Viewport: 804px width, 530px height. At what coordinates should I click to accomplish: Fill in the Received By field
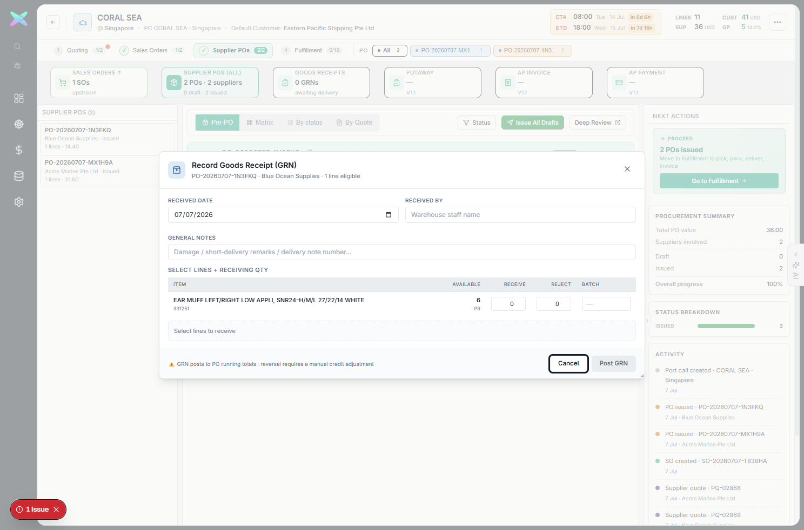pos(520,215)
